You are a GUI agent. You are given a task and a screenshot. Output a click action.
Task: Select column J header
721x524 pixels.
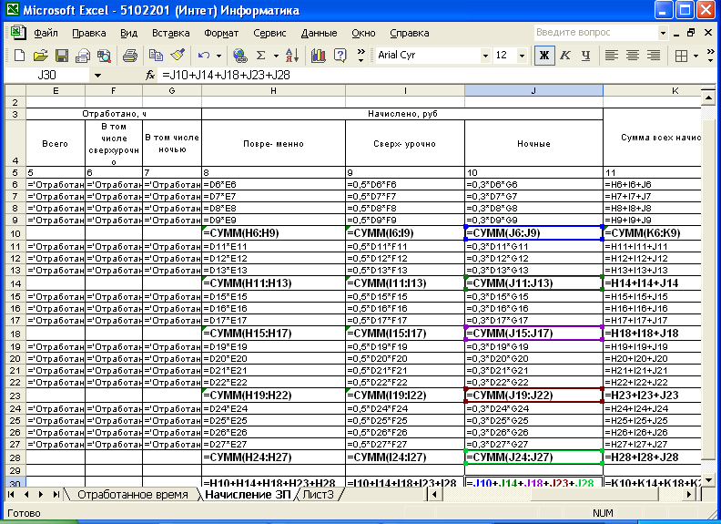click(533, 91)
